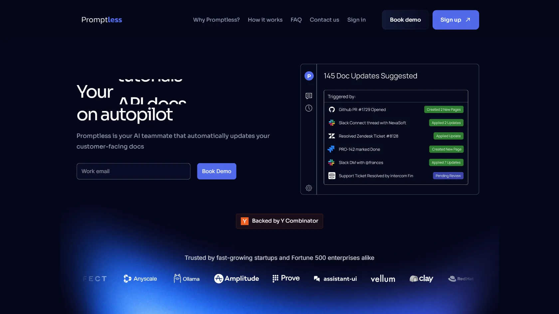Click the GitHub icon next to PR #1729
The image size is (559, 314).
tap(331, 109)
